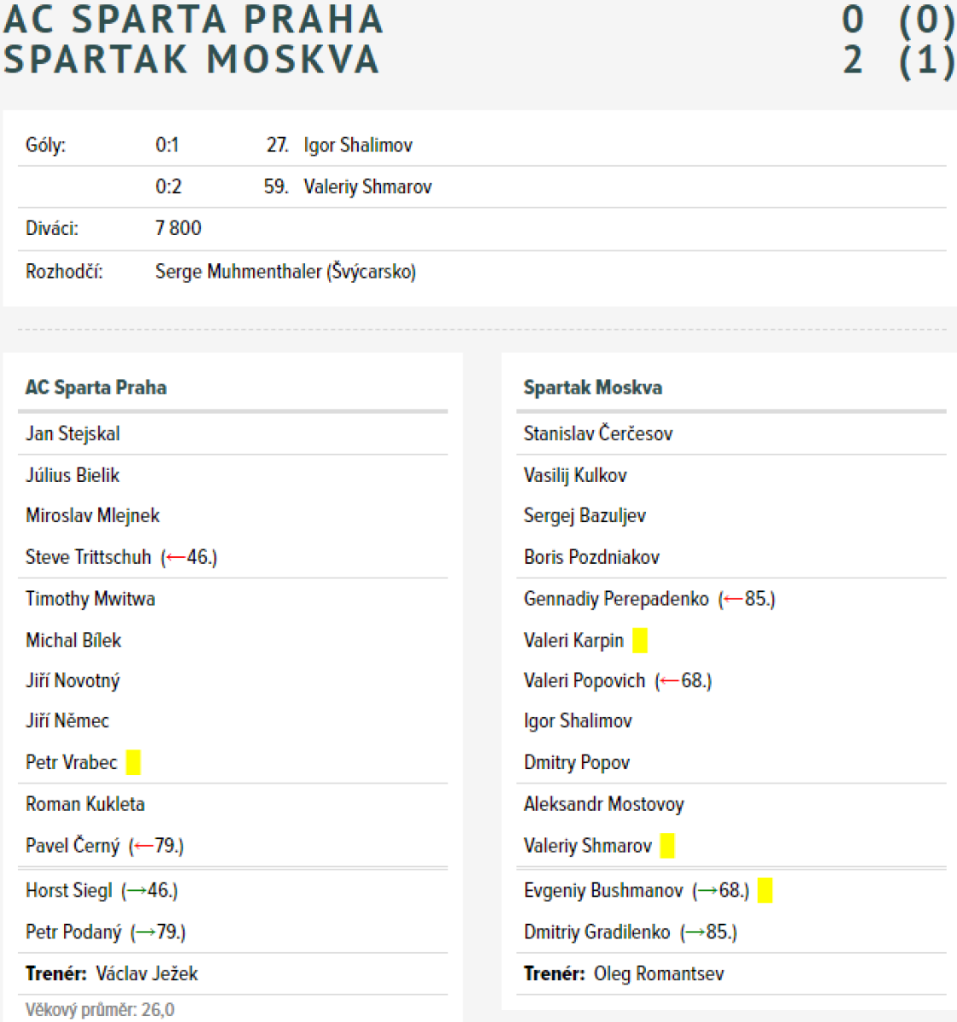Open coach Václav Ježek's page

147,973
